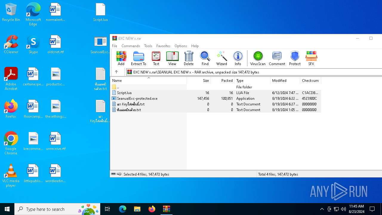Click the Find magnifier icon
This screenshot has height=215, width=382.
coord(205,58)
